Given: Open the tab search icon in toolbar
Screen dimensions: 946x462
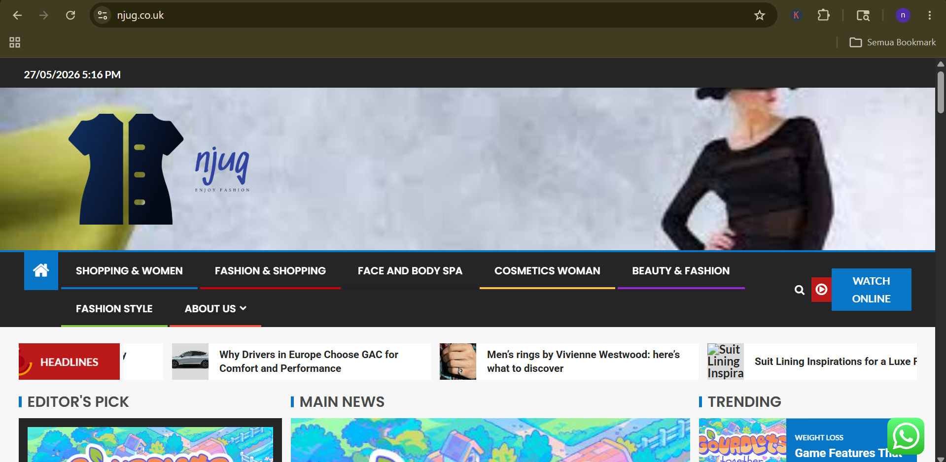Looking at the screenshot, I should 863,15.
